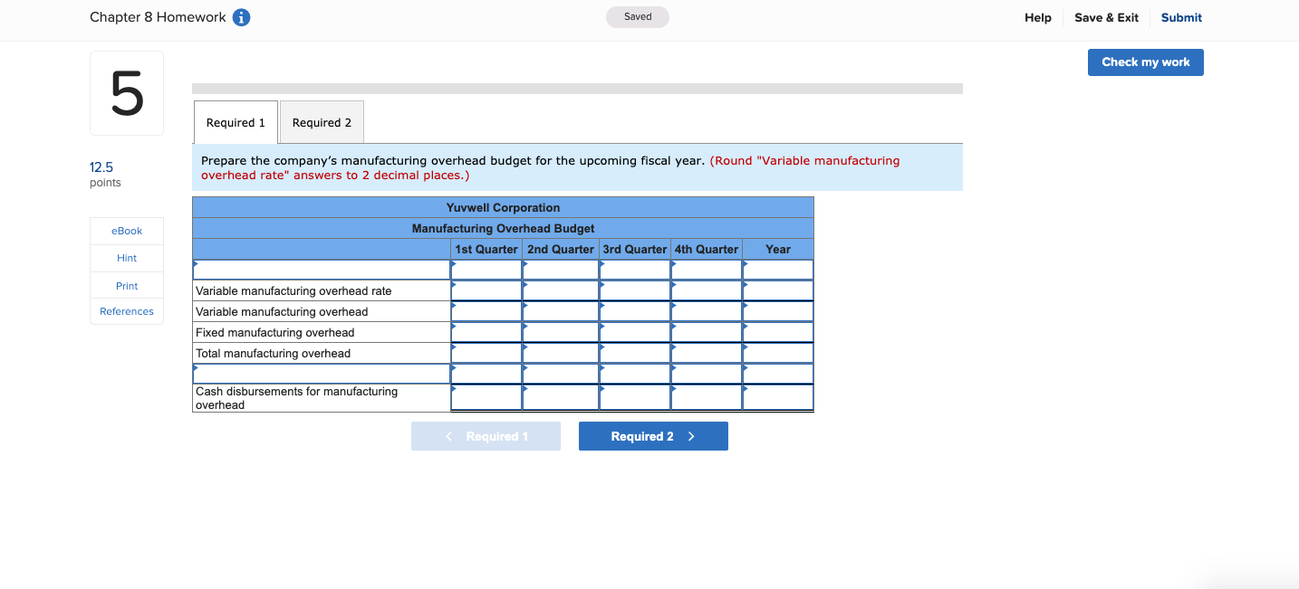The image size is (1299, 589).
Task: Select the Required 1 tab
Action: (x=236, y=122)
